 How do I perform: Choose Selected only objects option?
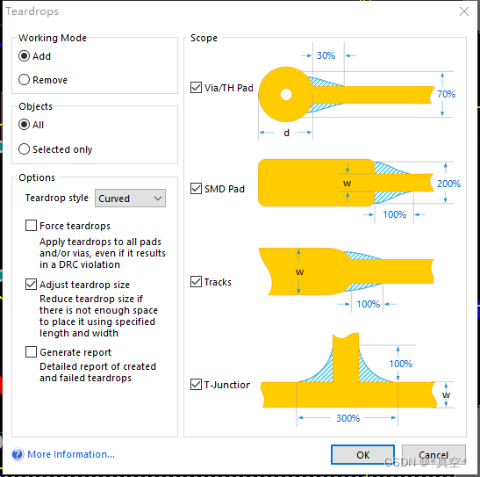[x=24, y=149]
